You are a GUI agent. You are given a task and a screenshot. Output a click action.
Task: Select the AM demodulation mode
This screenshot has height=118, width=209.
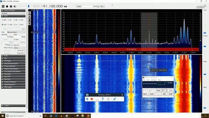(9, 20)
